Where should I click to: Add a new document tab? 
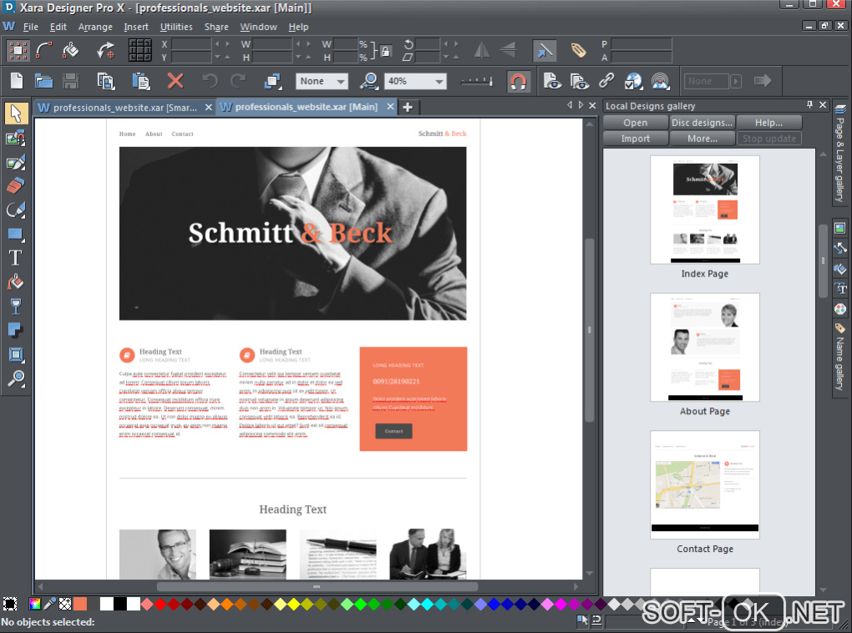tap(408, 108)
